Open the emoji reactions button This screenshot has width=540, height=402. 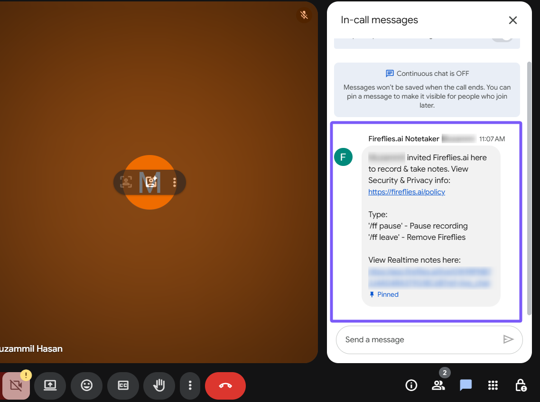(86, 385)
